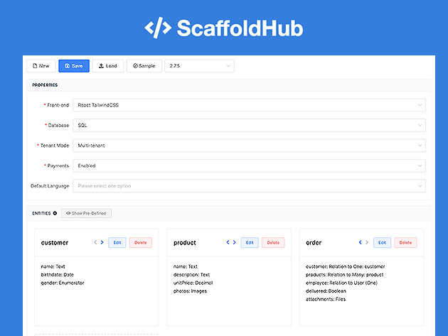448x336 pixels.
Task: Open the Front-end React TailwindCSS dropdown
Action: click(x=249, y=105)
